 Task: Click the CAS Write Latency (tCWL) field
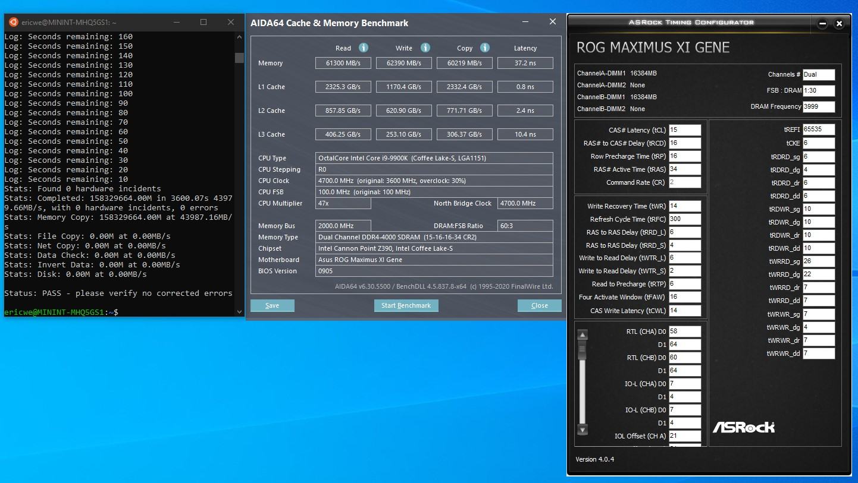coord(685,311)
